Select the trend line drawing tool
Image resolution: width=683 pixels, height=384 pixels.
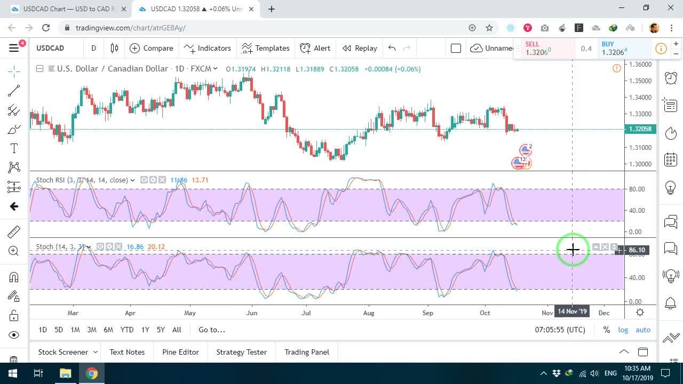click(x=14, y=91)
